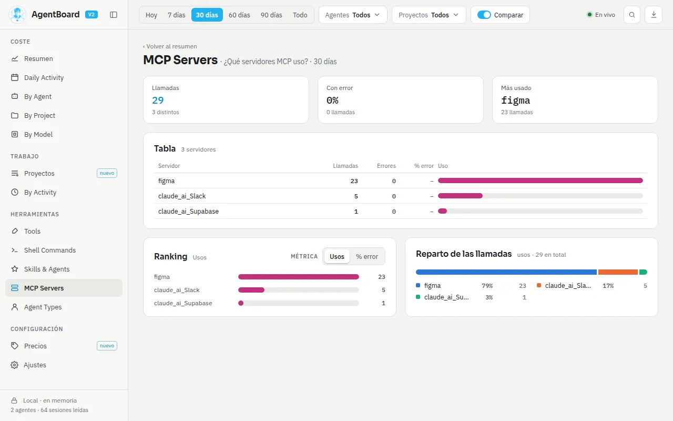Click the Llamadas 29 summary card
673x421 pixels.
[226, 100]
